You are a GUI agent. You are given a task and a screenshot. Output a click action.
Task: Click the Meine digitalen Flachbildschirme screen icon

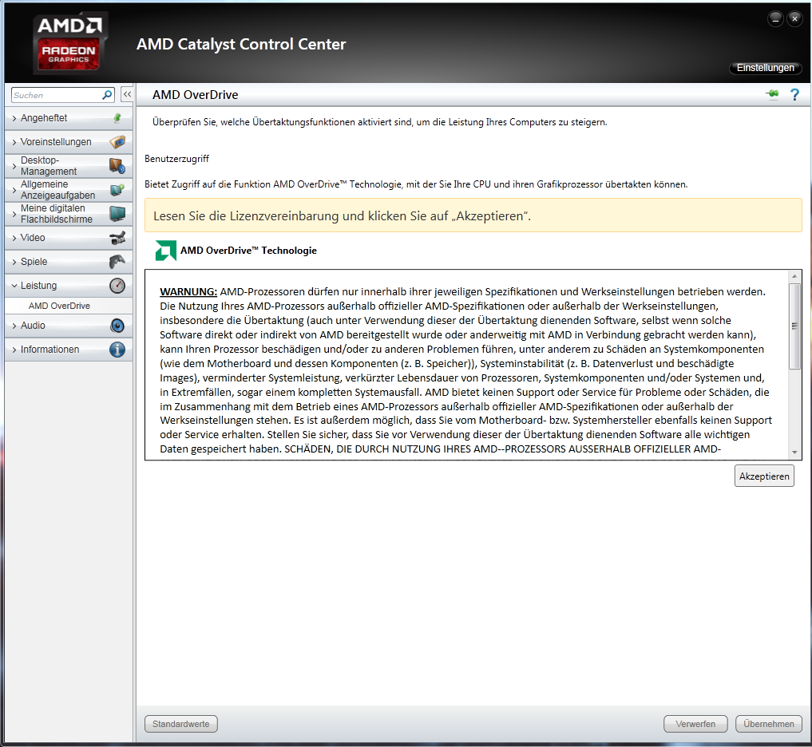tap(117, 213)
